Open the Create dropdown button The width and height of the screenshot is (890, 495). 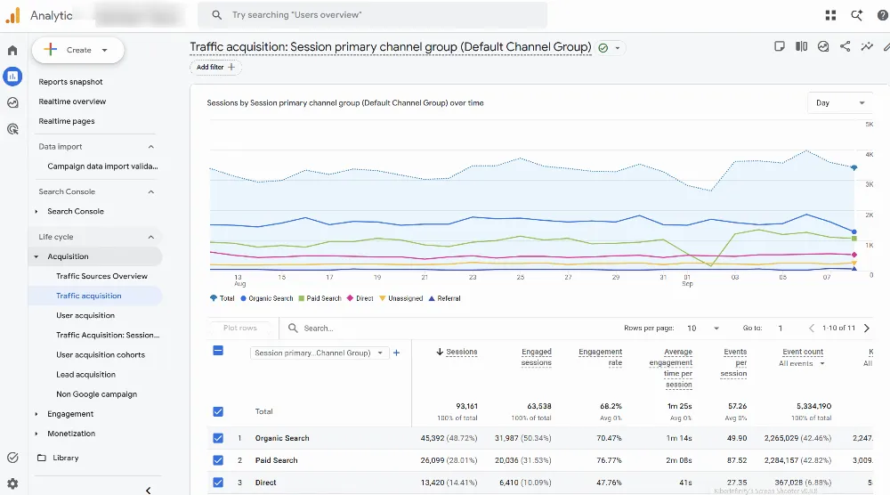[77, 50]
